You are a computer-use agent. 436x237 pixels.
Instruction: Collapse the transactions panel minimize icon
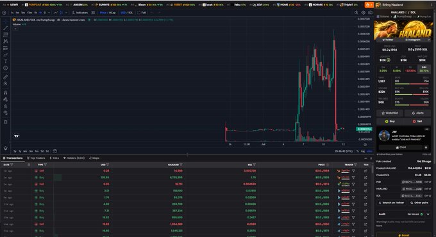pyautogui.click(x=365, y=158)
